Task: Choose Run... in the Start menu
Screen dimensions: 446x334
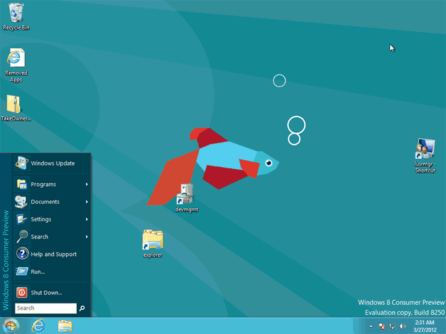Action: pyautogui.click(x=52, y=271)
